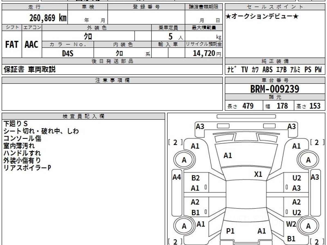Viewport: 327px width, 245px height.
Task: Click the カラーNo. header
Action: [x=68, y=44]
